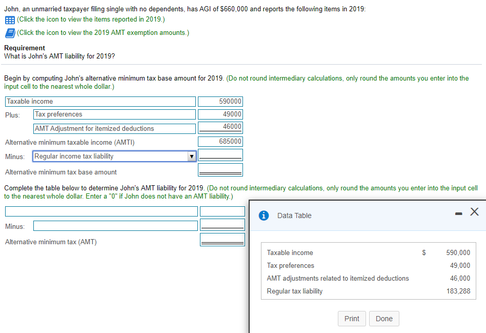Click the 49000 tax preferences amount cell
This screenshot has width=486, height=333.
tap(220, 114)
